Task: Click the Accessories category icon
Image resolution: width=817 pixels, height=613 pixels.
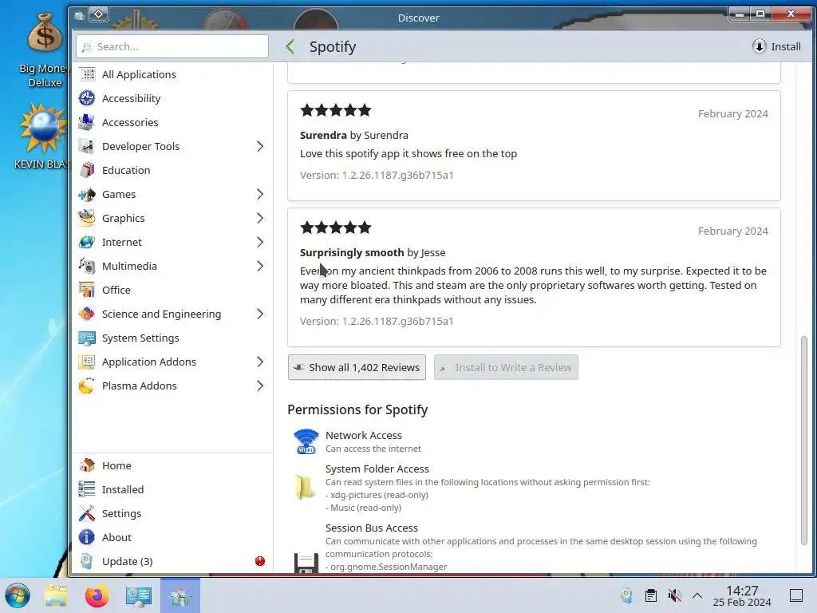Action: point(87,122)
